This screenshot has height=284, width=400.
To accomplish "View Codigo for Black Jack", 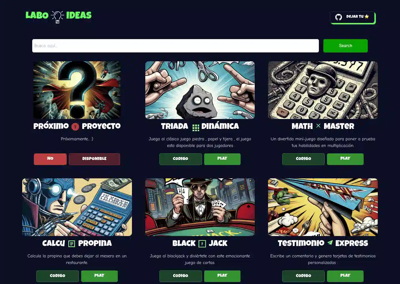I will tap(181, 276).
